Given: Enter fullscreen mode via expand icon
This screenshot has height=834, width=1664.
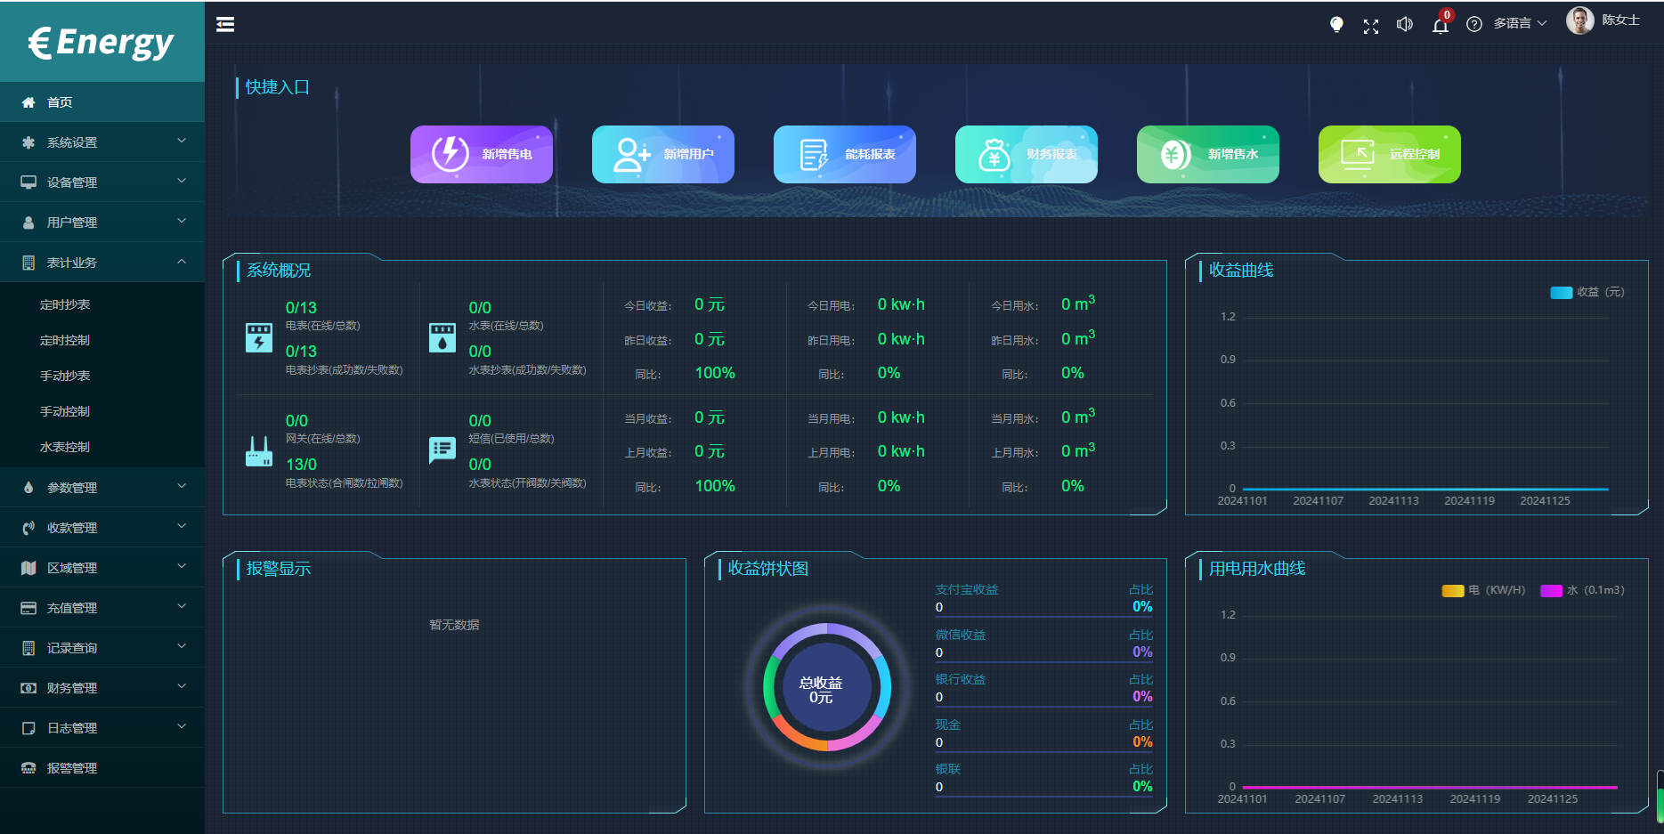Looking at the screenshot, I should (1371, 26).
